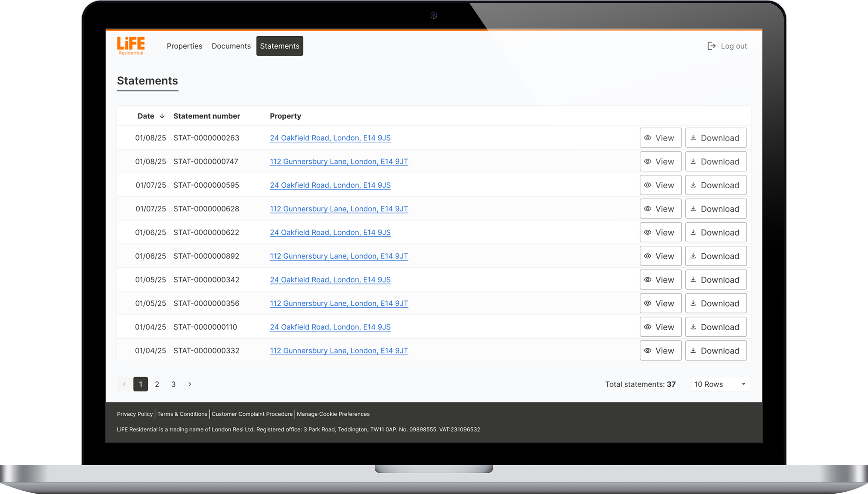Jump to page 3 of statements
Screen dimensions: 868x494
click(173, 384)
